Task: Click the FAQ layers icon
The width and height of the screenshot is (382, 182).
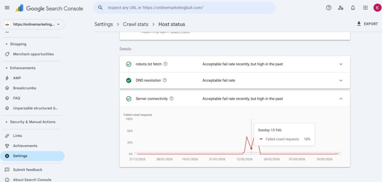Action: [x=7, y=98]
